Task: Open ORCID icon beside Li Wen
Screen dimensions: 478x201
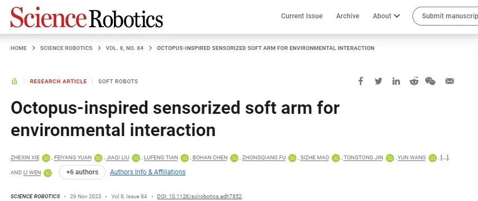Action: pos(48,173)
